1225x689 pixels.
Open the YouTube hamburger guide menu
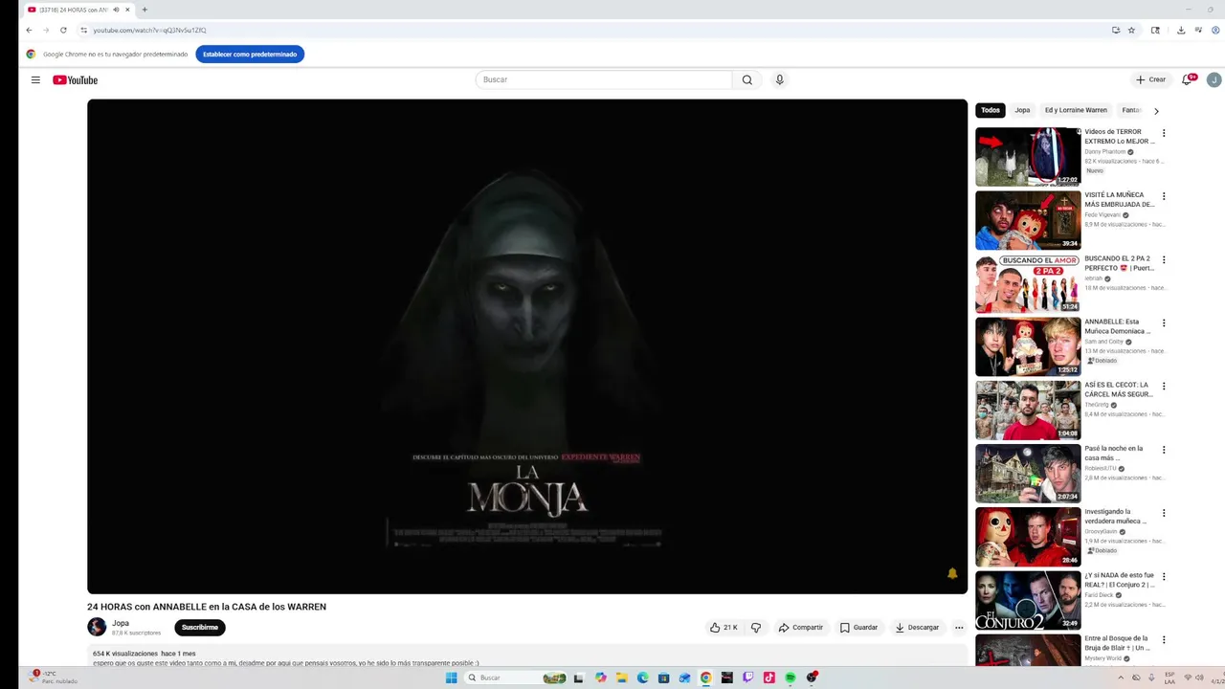[35, 80]
